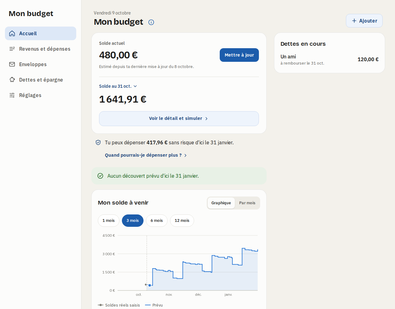Select the 3 mois range
The height and width of the screenshot is (309, 395).
[x=133, y=221]
